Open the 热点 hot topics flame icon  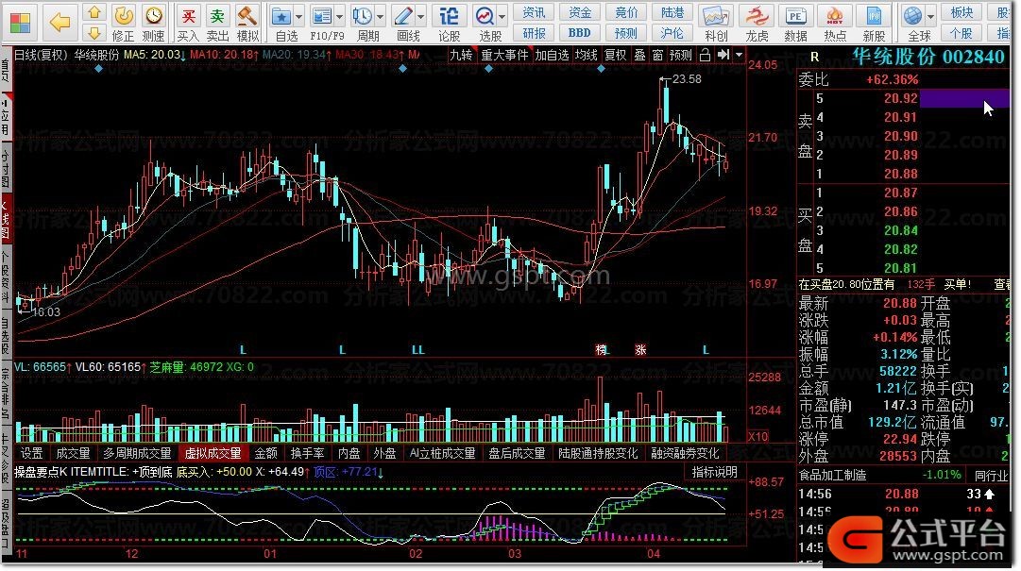(x=835, y=16)
